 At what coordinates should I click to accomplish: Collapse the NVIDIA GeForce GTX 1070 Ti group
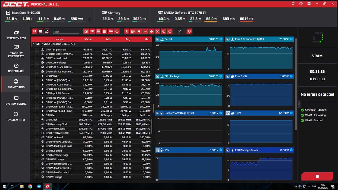33,44
